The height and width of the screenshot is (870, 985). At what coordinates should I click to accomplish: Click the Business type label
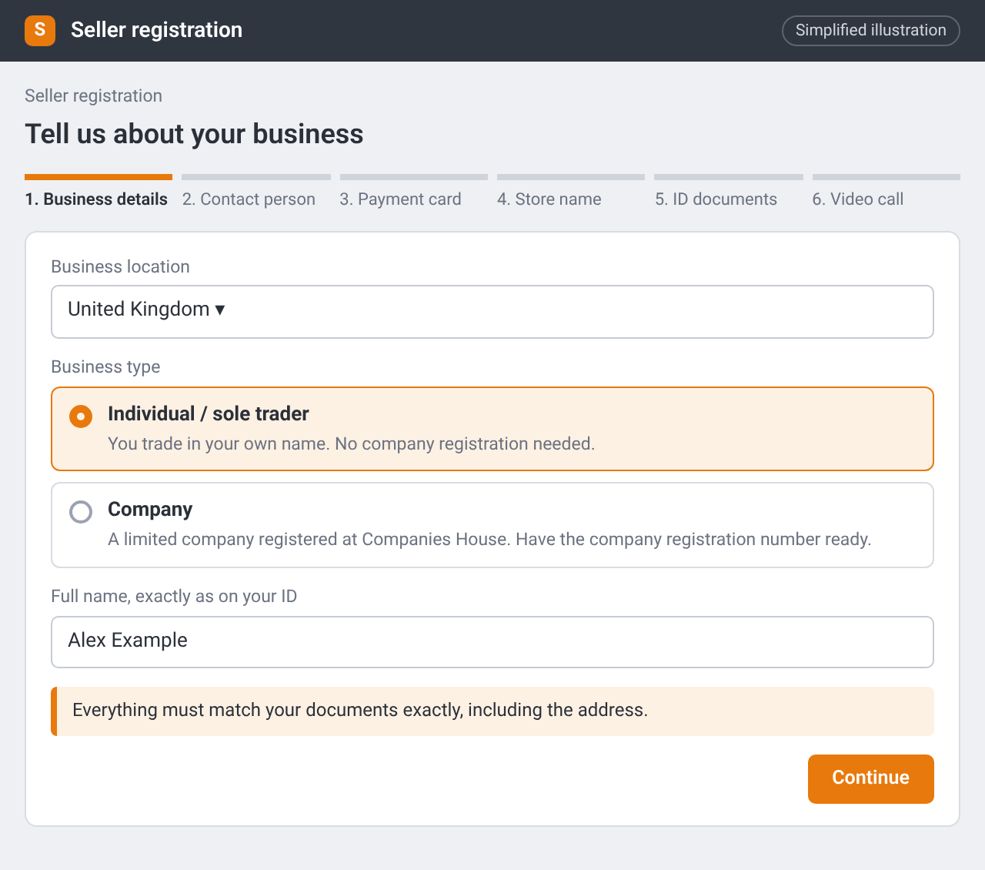105,367
